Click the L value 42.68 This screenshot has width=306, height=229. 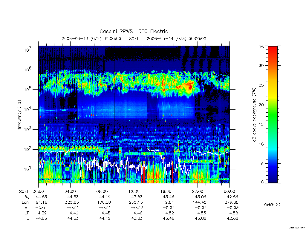point(232,218)
